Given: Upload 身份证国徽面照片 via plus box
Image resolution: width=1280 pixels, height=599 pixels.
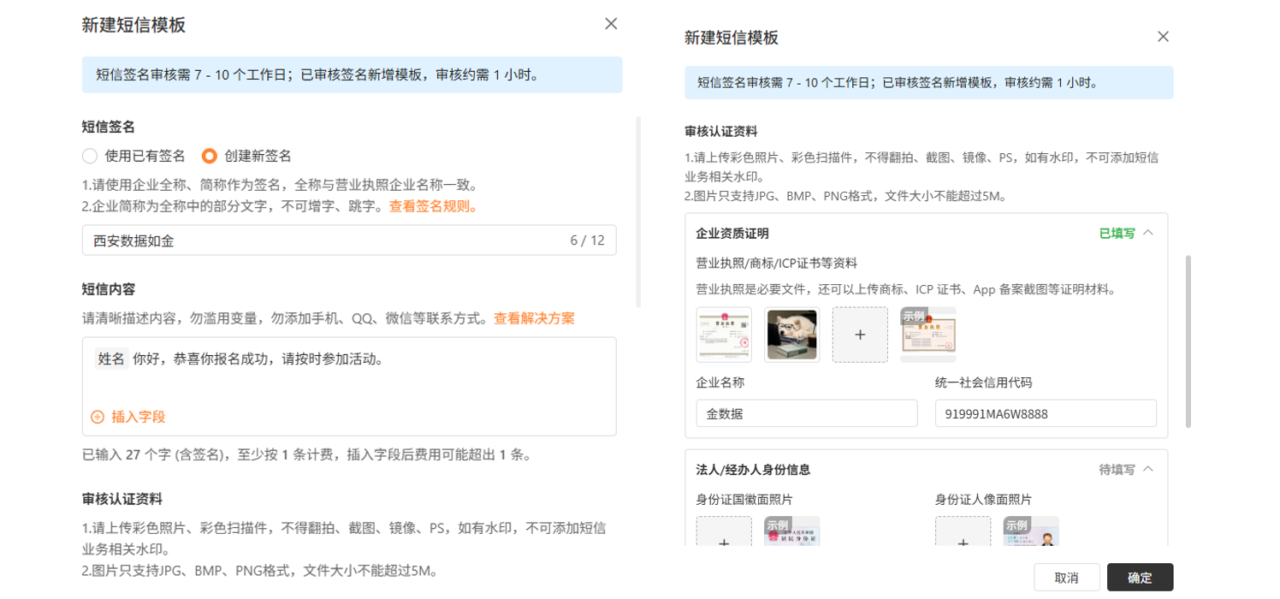Looking at the screenshot, I should 724,531.
